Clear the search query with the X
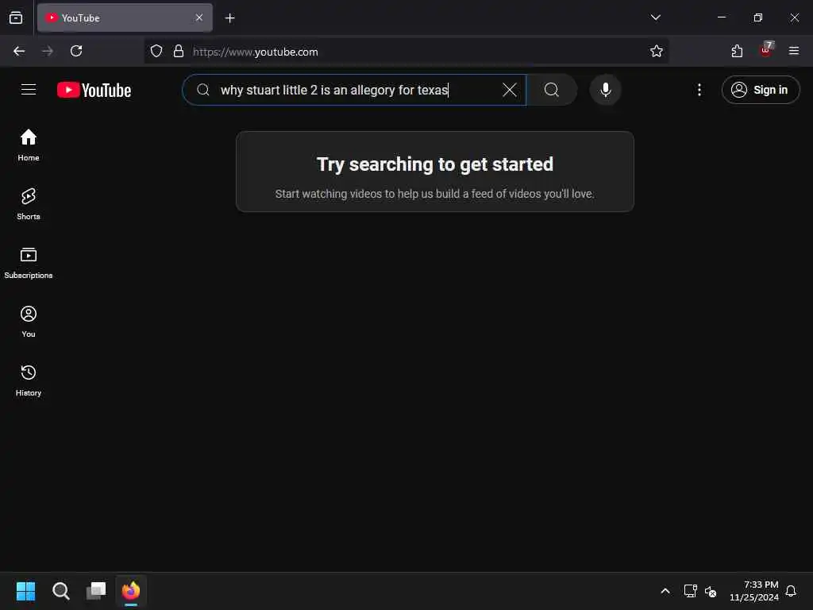The width and height of the screenshot is (813, 610). tap(509, 90)
